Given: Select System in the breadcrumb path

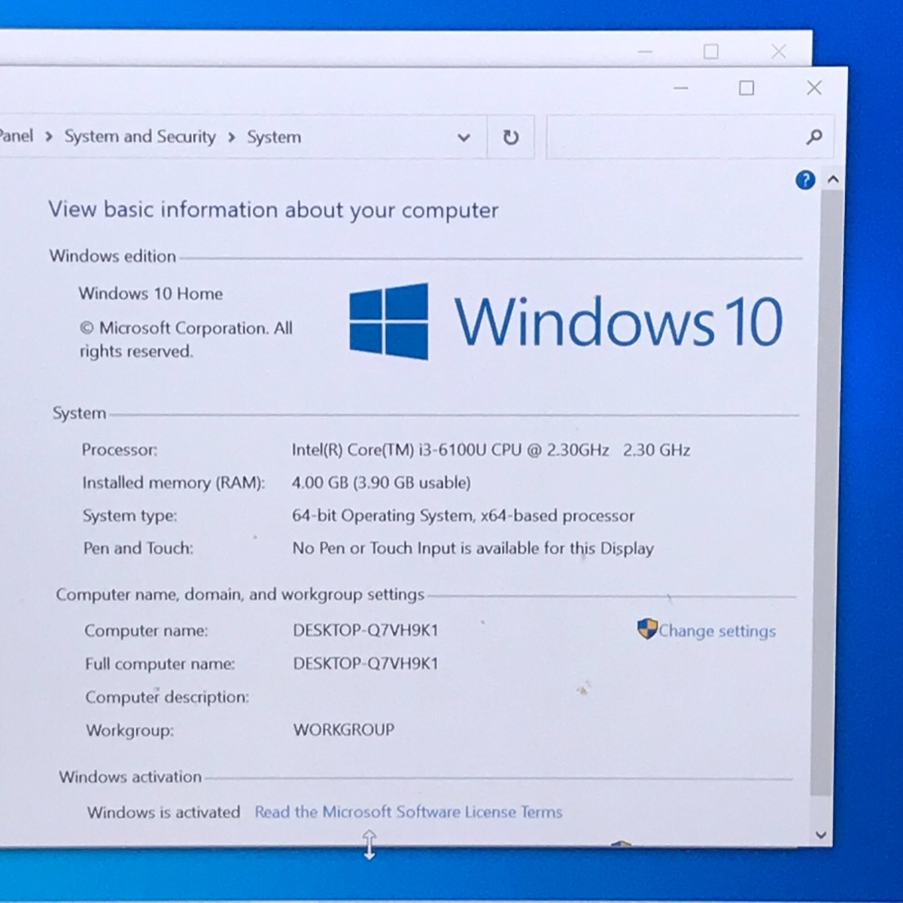Looking at the screenshot, I should click(x=274, y=137).
